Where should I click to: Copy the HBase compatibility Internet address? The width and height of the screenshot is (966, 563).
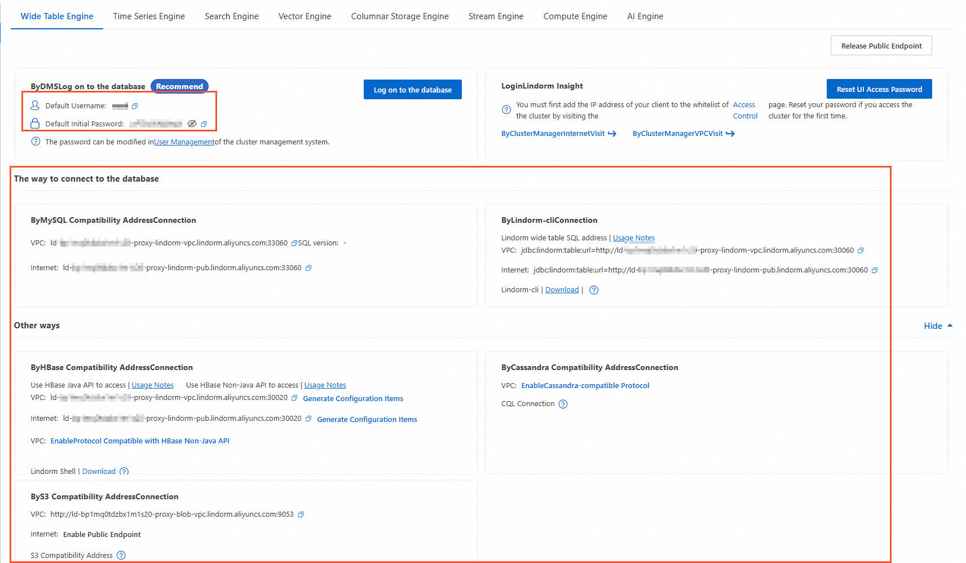tap(308, 419)
